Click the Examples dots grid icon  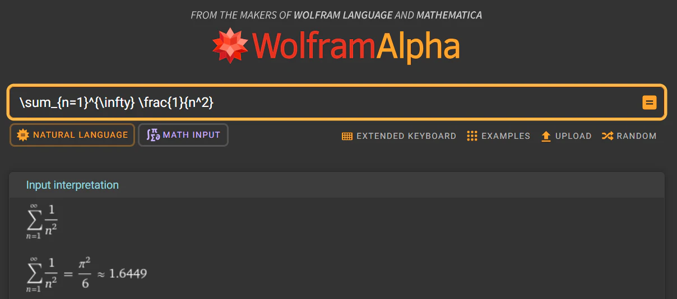472,136
